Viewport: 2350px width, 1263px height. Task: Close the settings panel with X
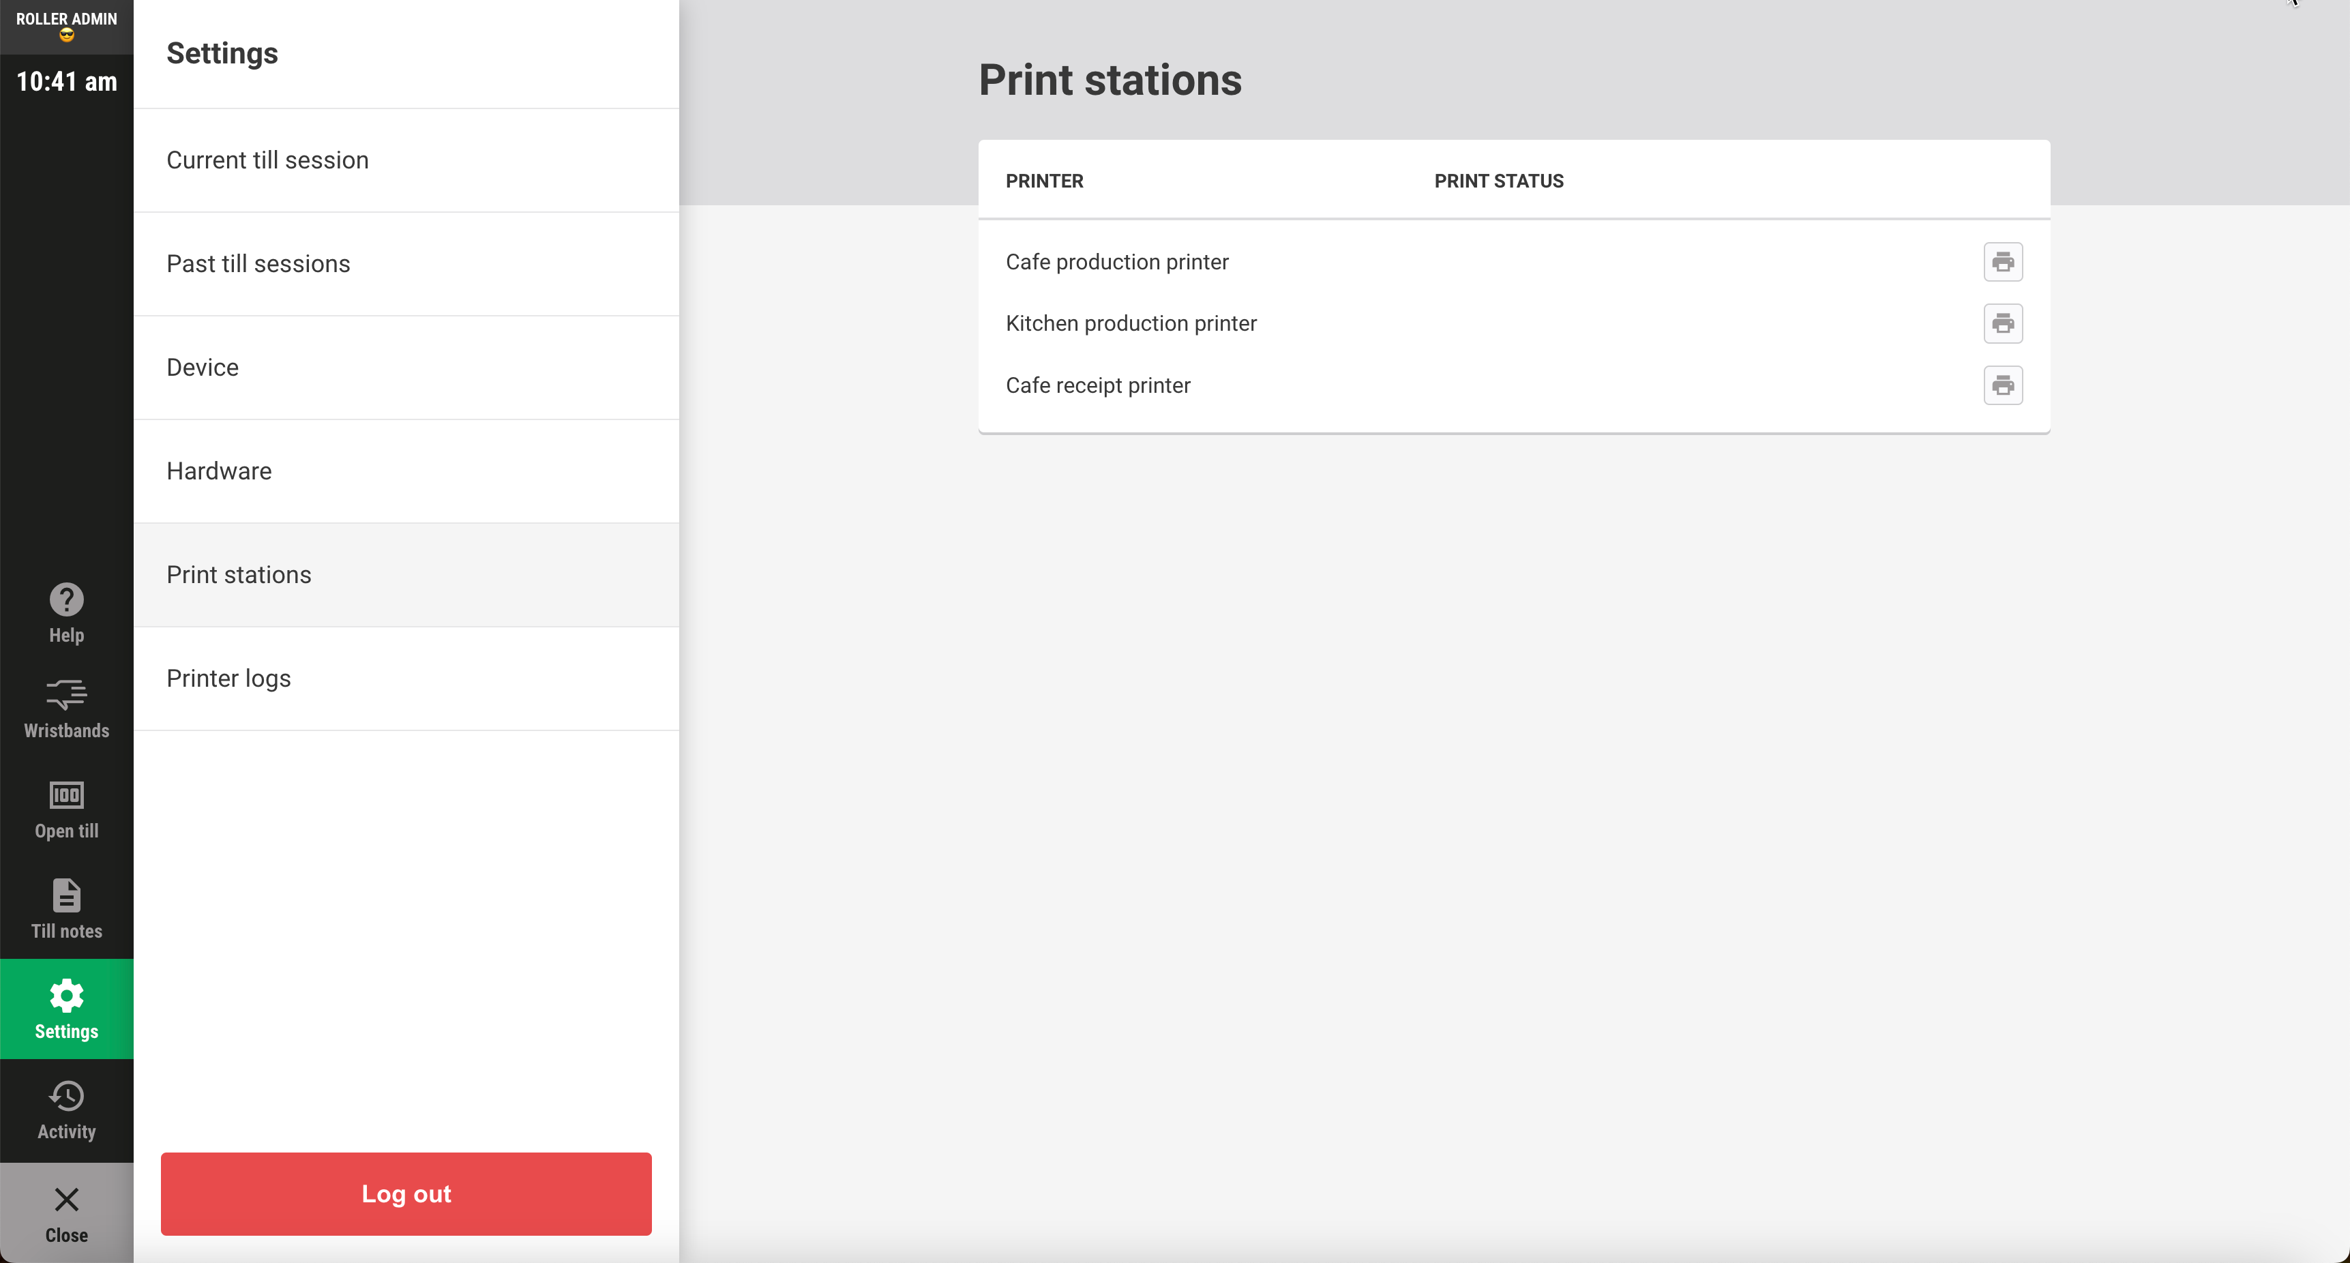click(x=67, y=1213)
